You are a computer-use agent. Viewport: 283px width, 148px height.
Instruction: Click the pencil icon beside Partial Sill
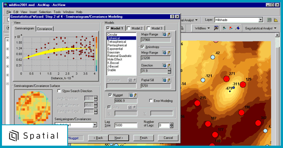169,80
